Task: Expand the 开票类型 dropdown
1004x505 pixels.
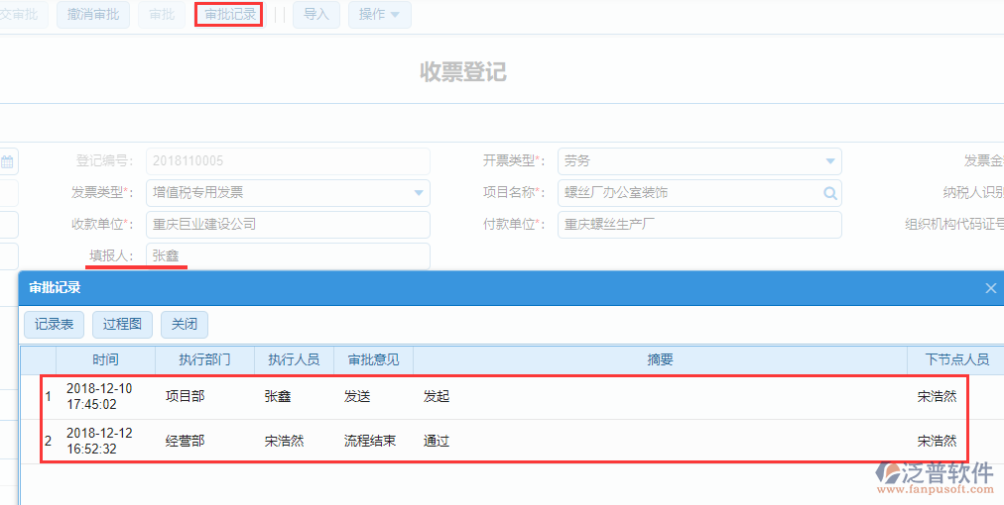Action: tap(829, 161)
